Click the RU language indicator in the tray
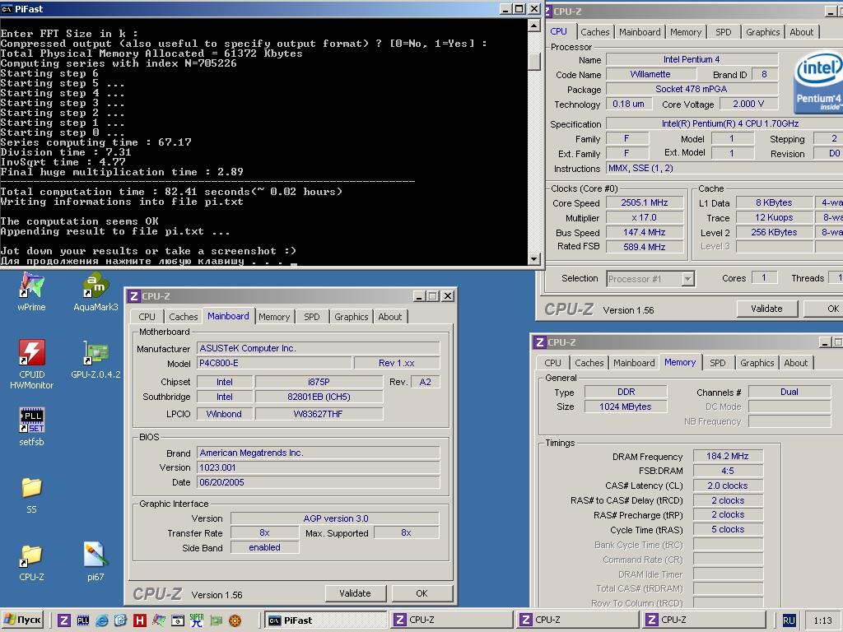 click(x=788, y=620)
